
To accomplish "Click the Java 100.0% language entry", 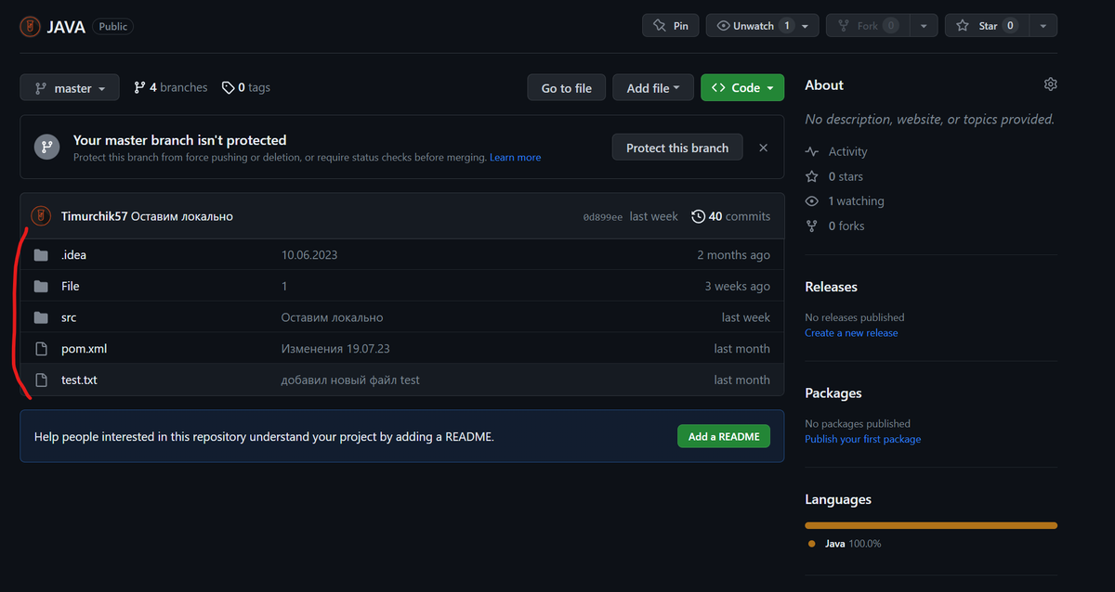I will (x=845, y=544).
